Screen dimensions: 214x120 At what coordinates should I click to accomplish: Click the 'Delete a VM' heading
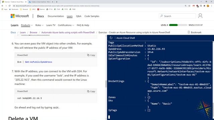[x=23, y=118]
